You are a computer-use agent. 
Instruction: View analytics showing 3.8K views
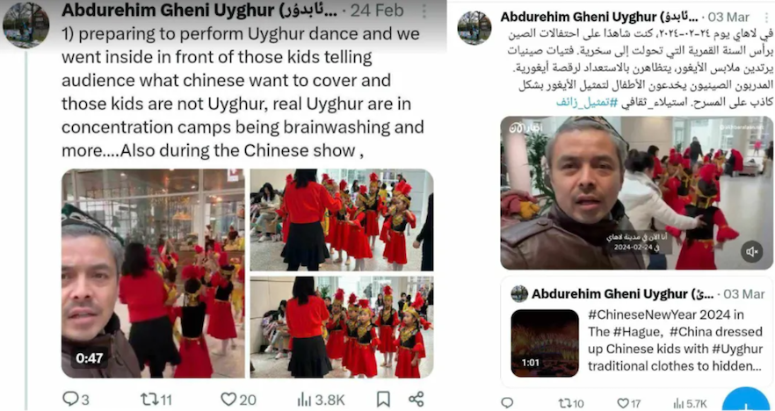tap(321, 399)
